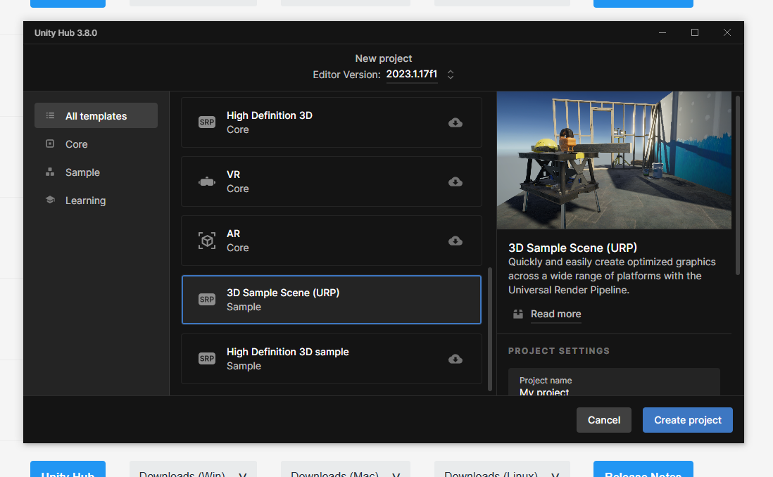Choose the VR template row
The width and height of the screenshot is (773, 477).
(x=332, y=182)
